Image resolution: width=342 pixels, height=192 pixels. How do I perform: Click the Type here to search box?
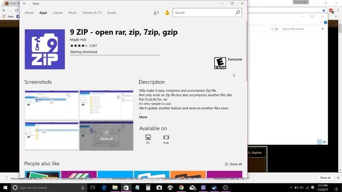(49, 188)
